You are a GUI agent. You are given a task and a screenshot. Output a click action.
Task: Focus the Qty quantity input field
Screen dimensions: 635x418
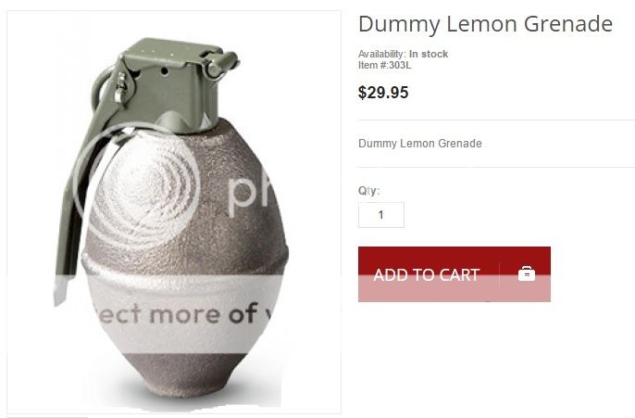[x=381, y=215]
